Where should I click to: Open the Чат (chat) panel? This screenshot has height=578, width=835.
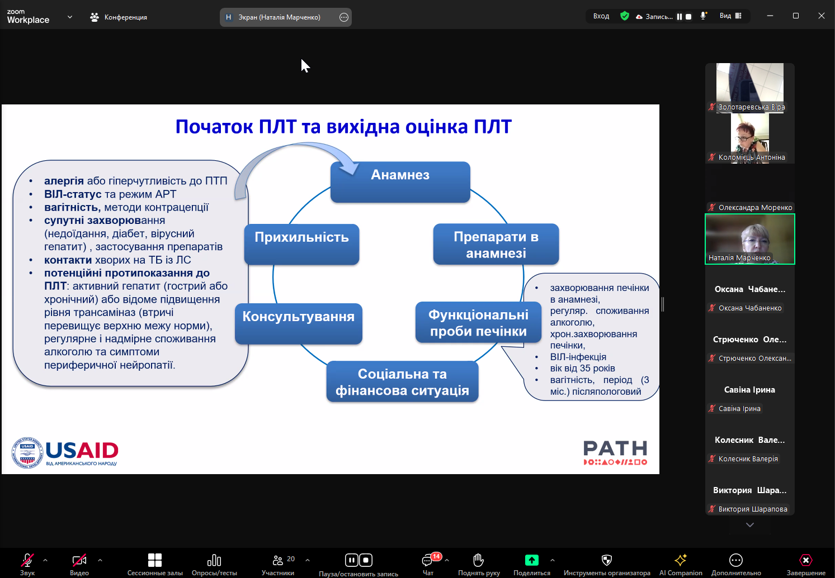[x=428, y=561]
